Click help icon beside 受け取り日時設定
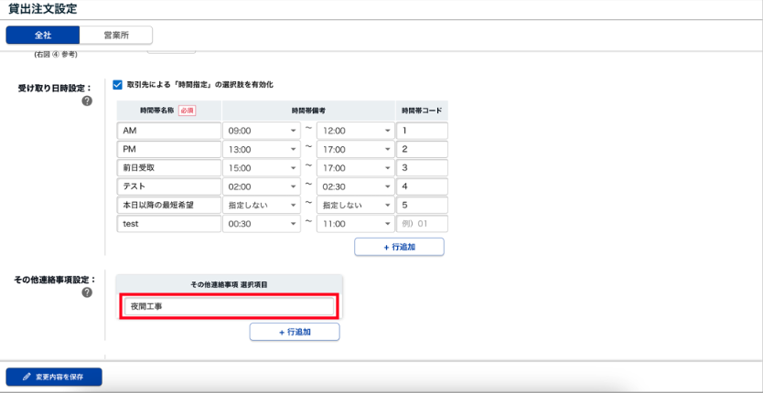This screenshot has height=393, width=763. point(87,101)
